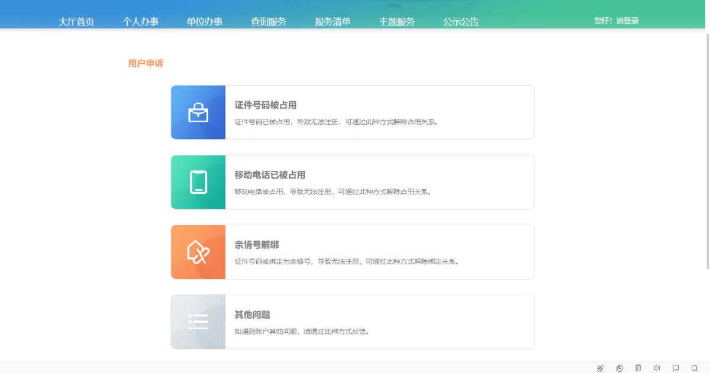
Task: Click the green mobile phone icon
Action: pyautogui.click(x=198, y=182)
